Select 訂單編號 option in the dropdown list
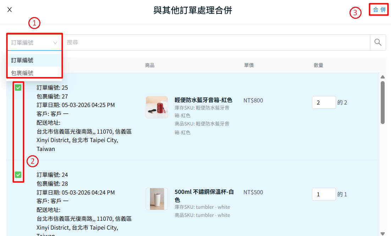The image size is (391, 236). pyautogui.click(x=22, y=60)
